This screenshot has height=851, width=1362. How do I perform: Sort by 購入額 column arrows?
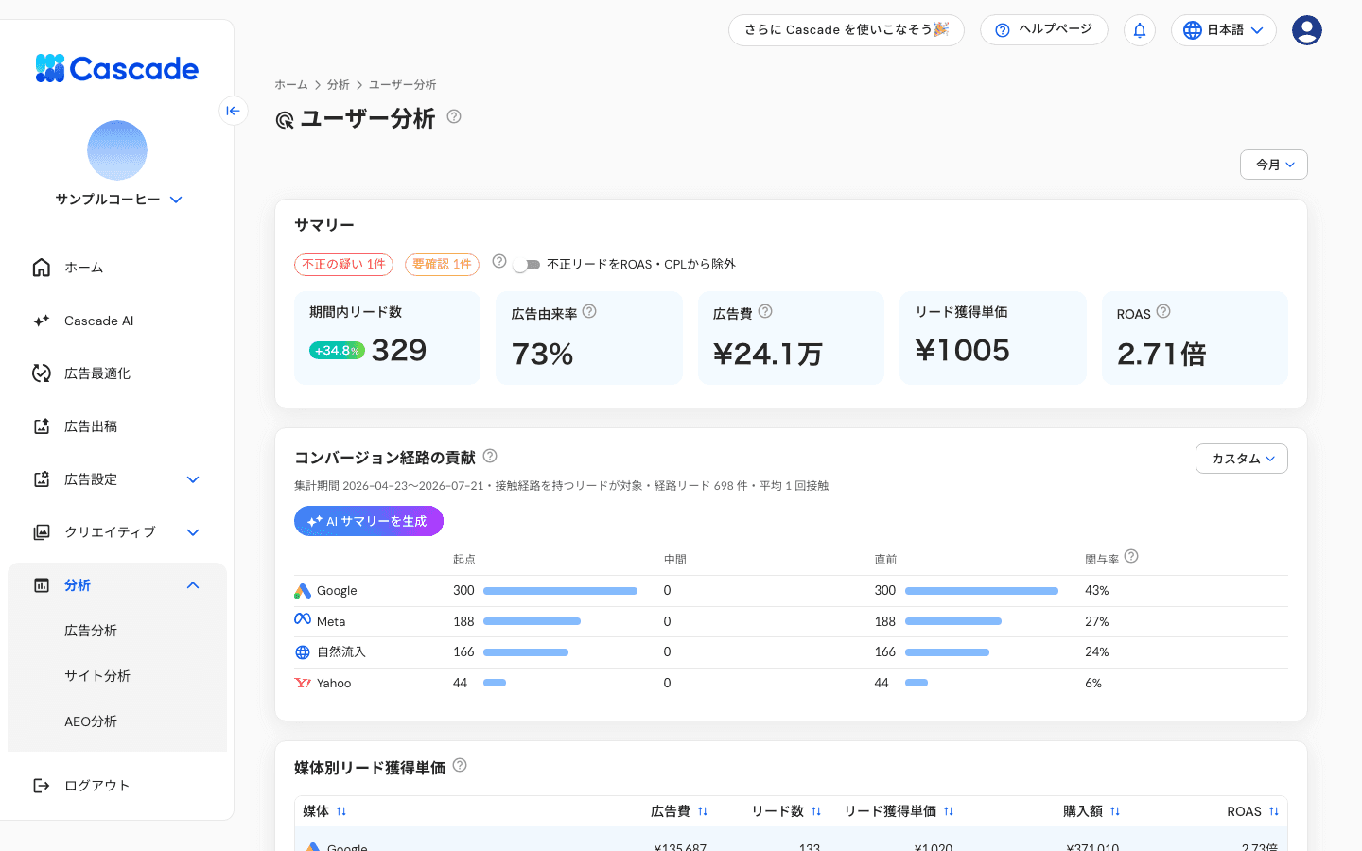1115,811
